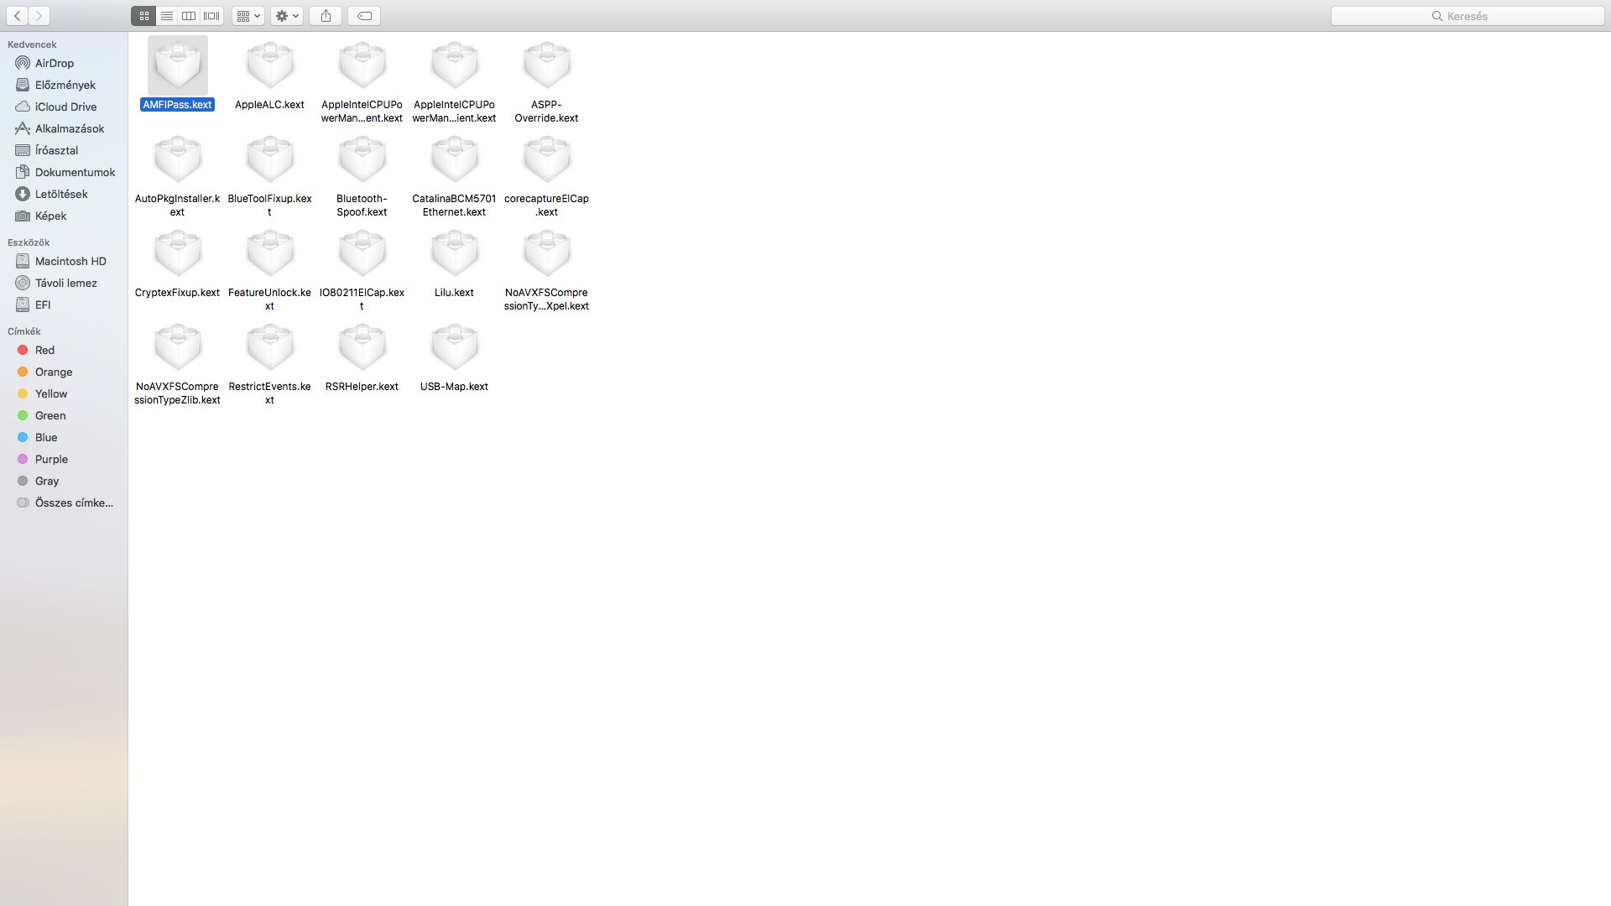Open the Letöltések sidebar folder
Image resolution: width=1611 pixels, height=906 pixels.
[60, 194]
